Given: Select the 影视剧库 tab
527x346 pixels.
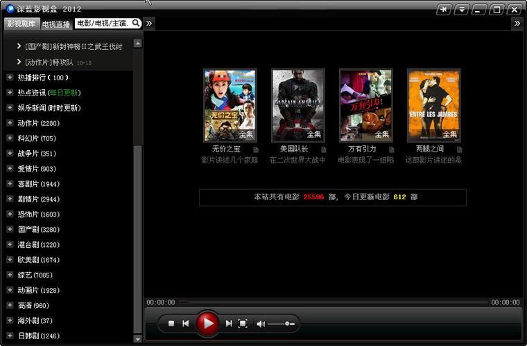Looking at the screenshot, I should (21, 24).
